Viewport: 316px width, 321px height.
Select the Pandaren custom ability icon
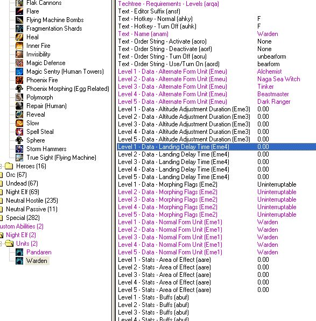(x=19, y=252)
